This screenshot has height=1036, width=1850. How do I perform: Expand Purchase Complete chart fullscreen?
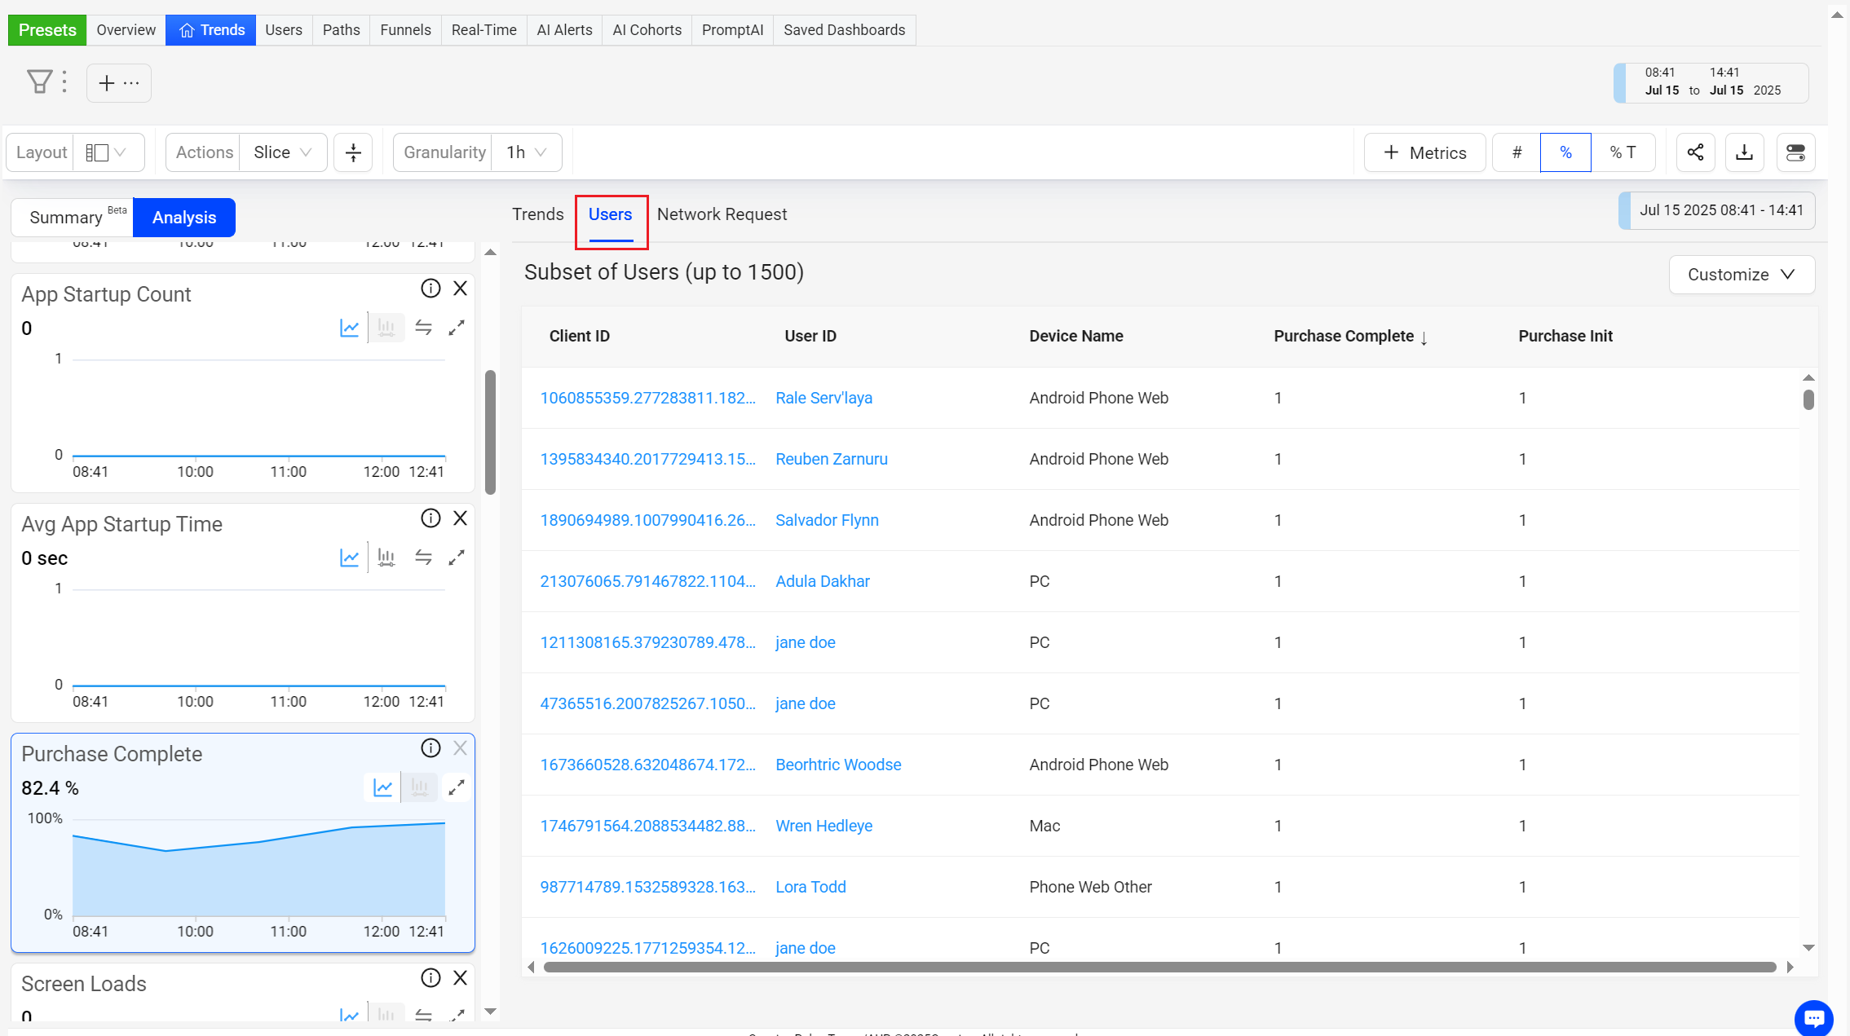click(x=457, y=787)
